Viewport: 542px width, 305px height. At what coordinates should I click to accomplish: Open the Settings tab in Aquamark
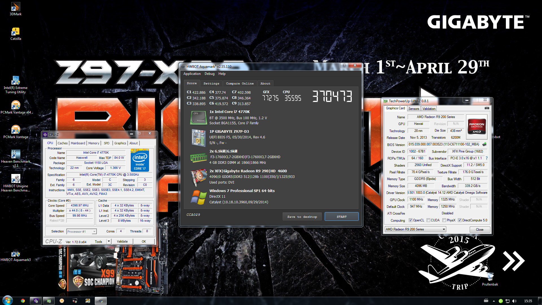pos(211,84)
